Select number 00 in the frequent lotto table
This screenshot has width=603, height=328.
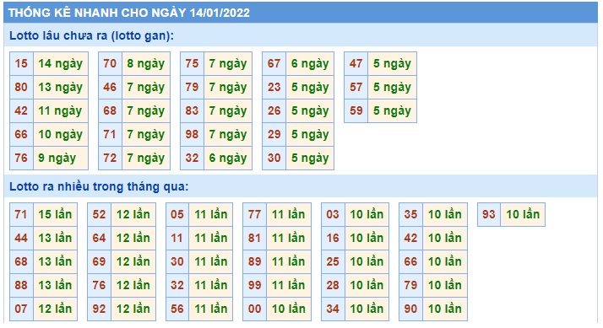coord(254,309)
